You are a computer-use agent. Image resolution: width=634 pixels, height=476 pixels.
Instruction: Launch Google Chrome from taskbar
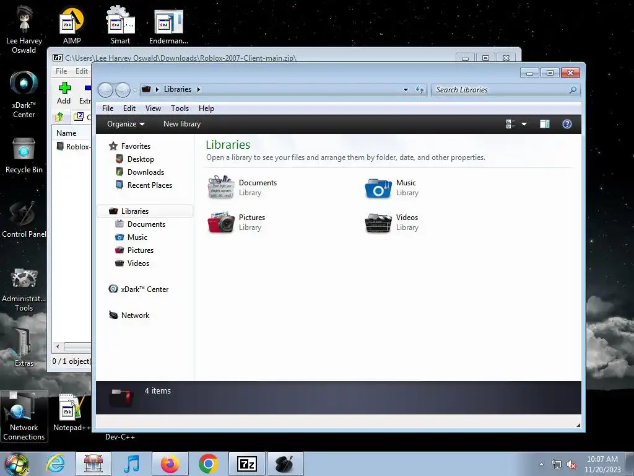pyautogui.click(x=208, y=464)
